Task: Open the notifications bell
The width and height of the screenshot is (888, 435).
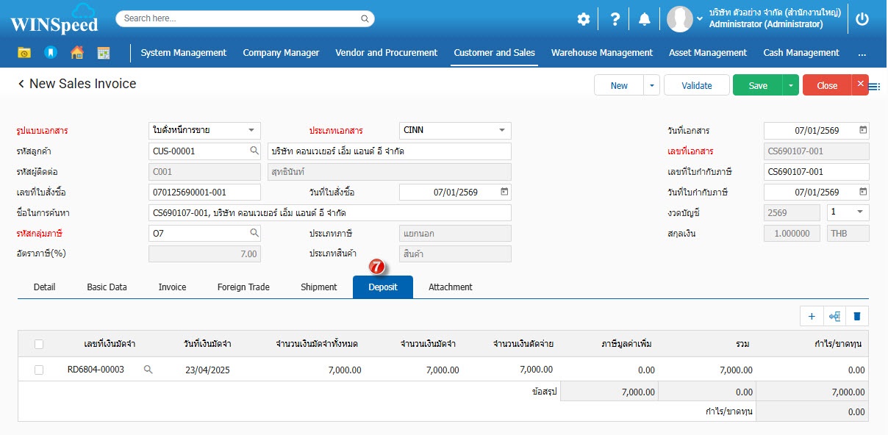Action: pyautogui.click(x=645, y=20)
